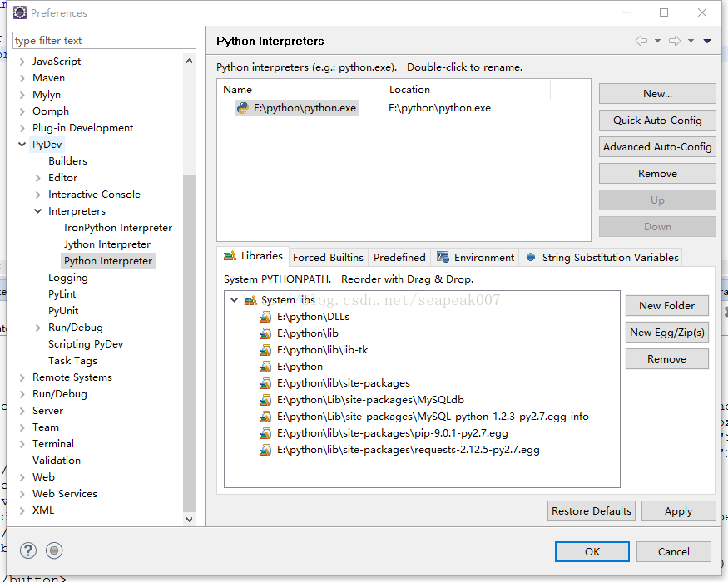This screenshot has width=728, height=582.
Task: Collapse the System libs node
Action: pyautogui.click(x=235, y=300)
